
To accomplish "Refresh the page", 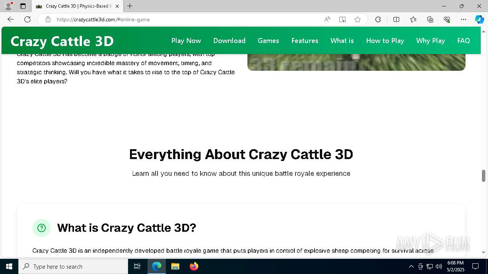I will point(27,19).
